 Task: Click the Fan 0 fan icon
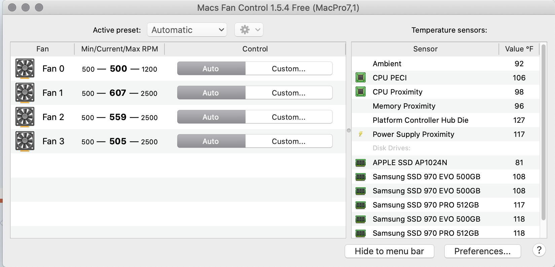click(x=25, y=69)
